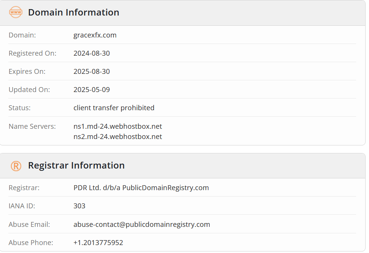Click the abuse phone number +1.2013775952
Image resolution: width=369 pixels, height=253 pixels.
pos(98,242)
